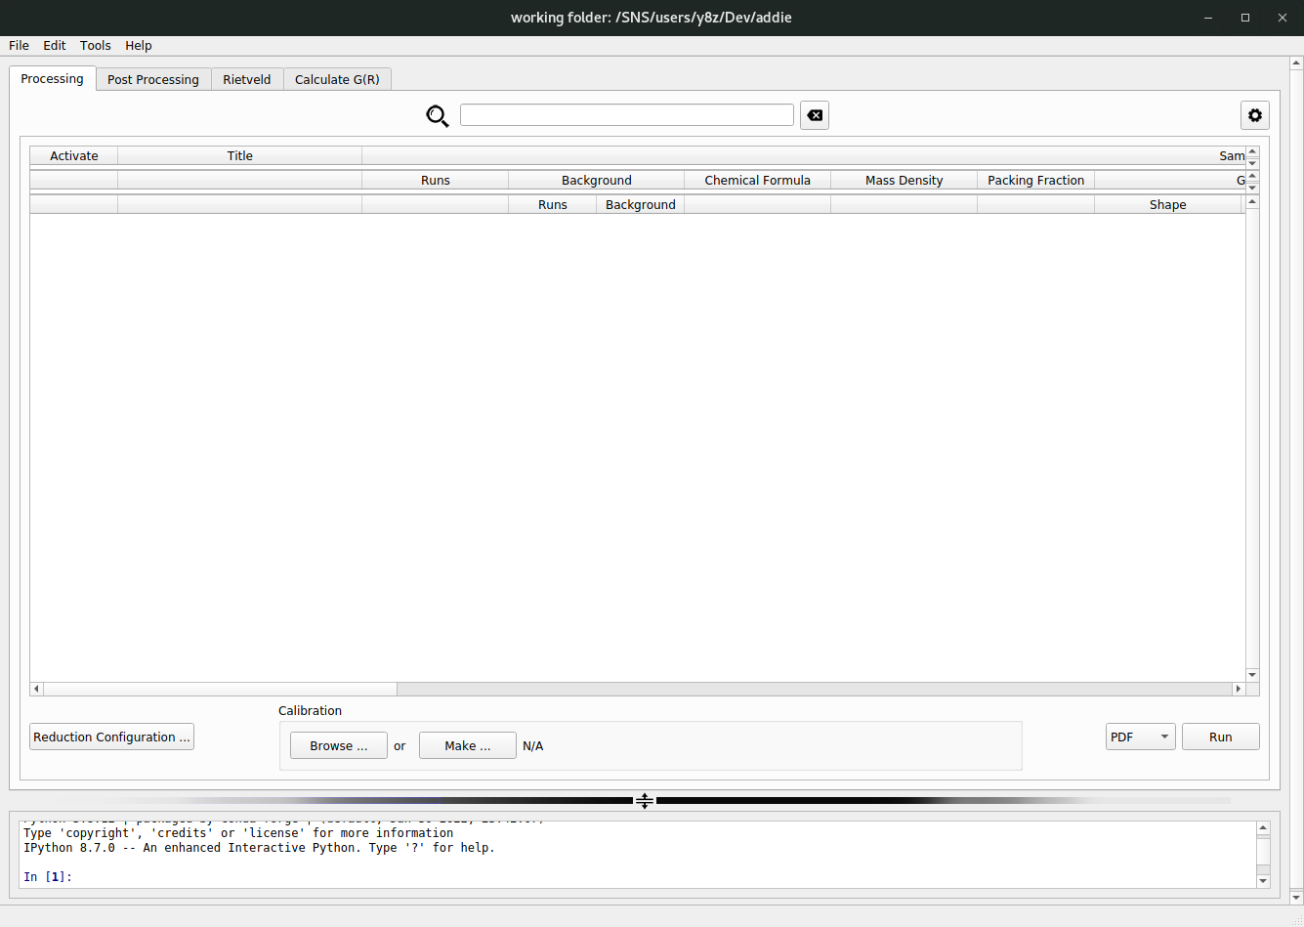Click Browse to load a calibration
Viewport: 1304px width, 927px height.
(x=338, y=745)
